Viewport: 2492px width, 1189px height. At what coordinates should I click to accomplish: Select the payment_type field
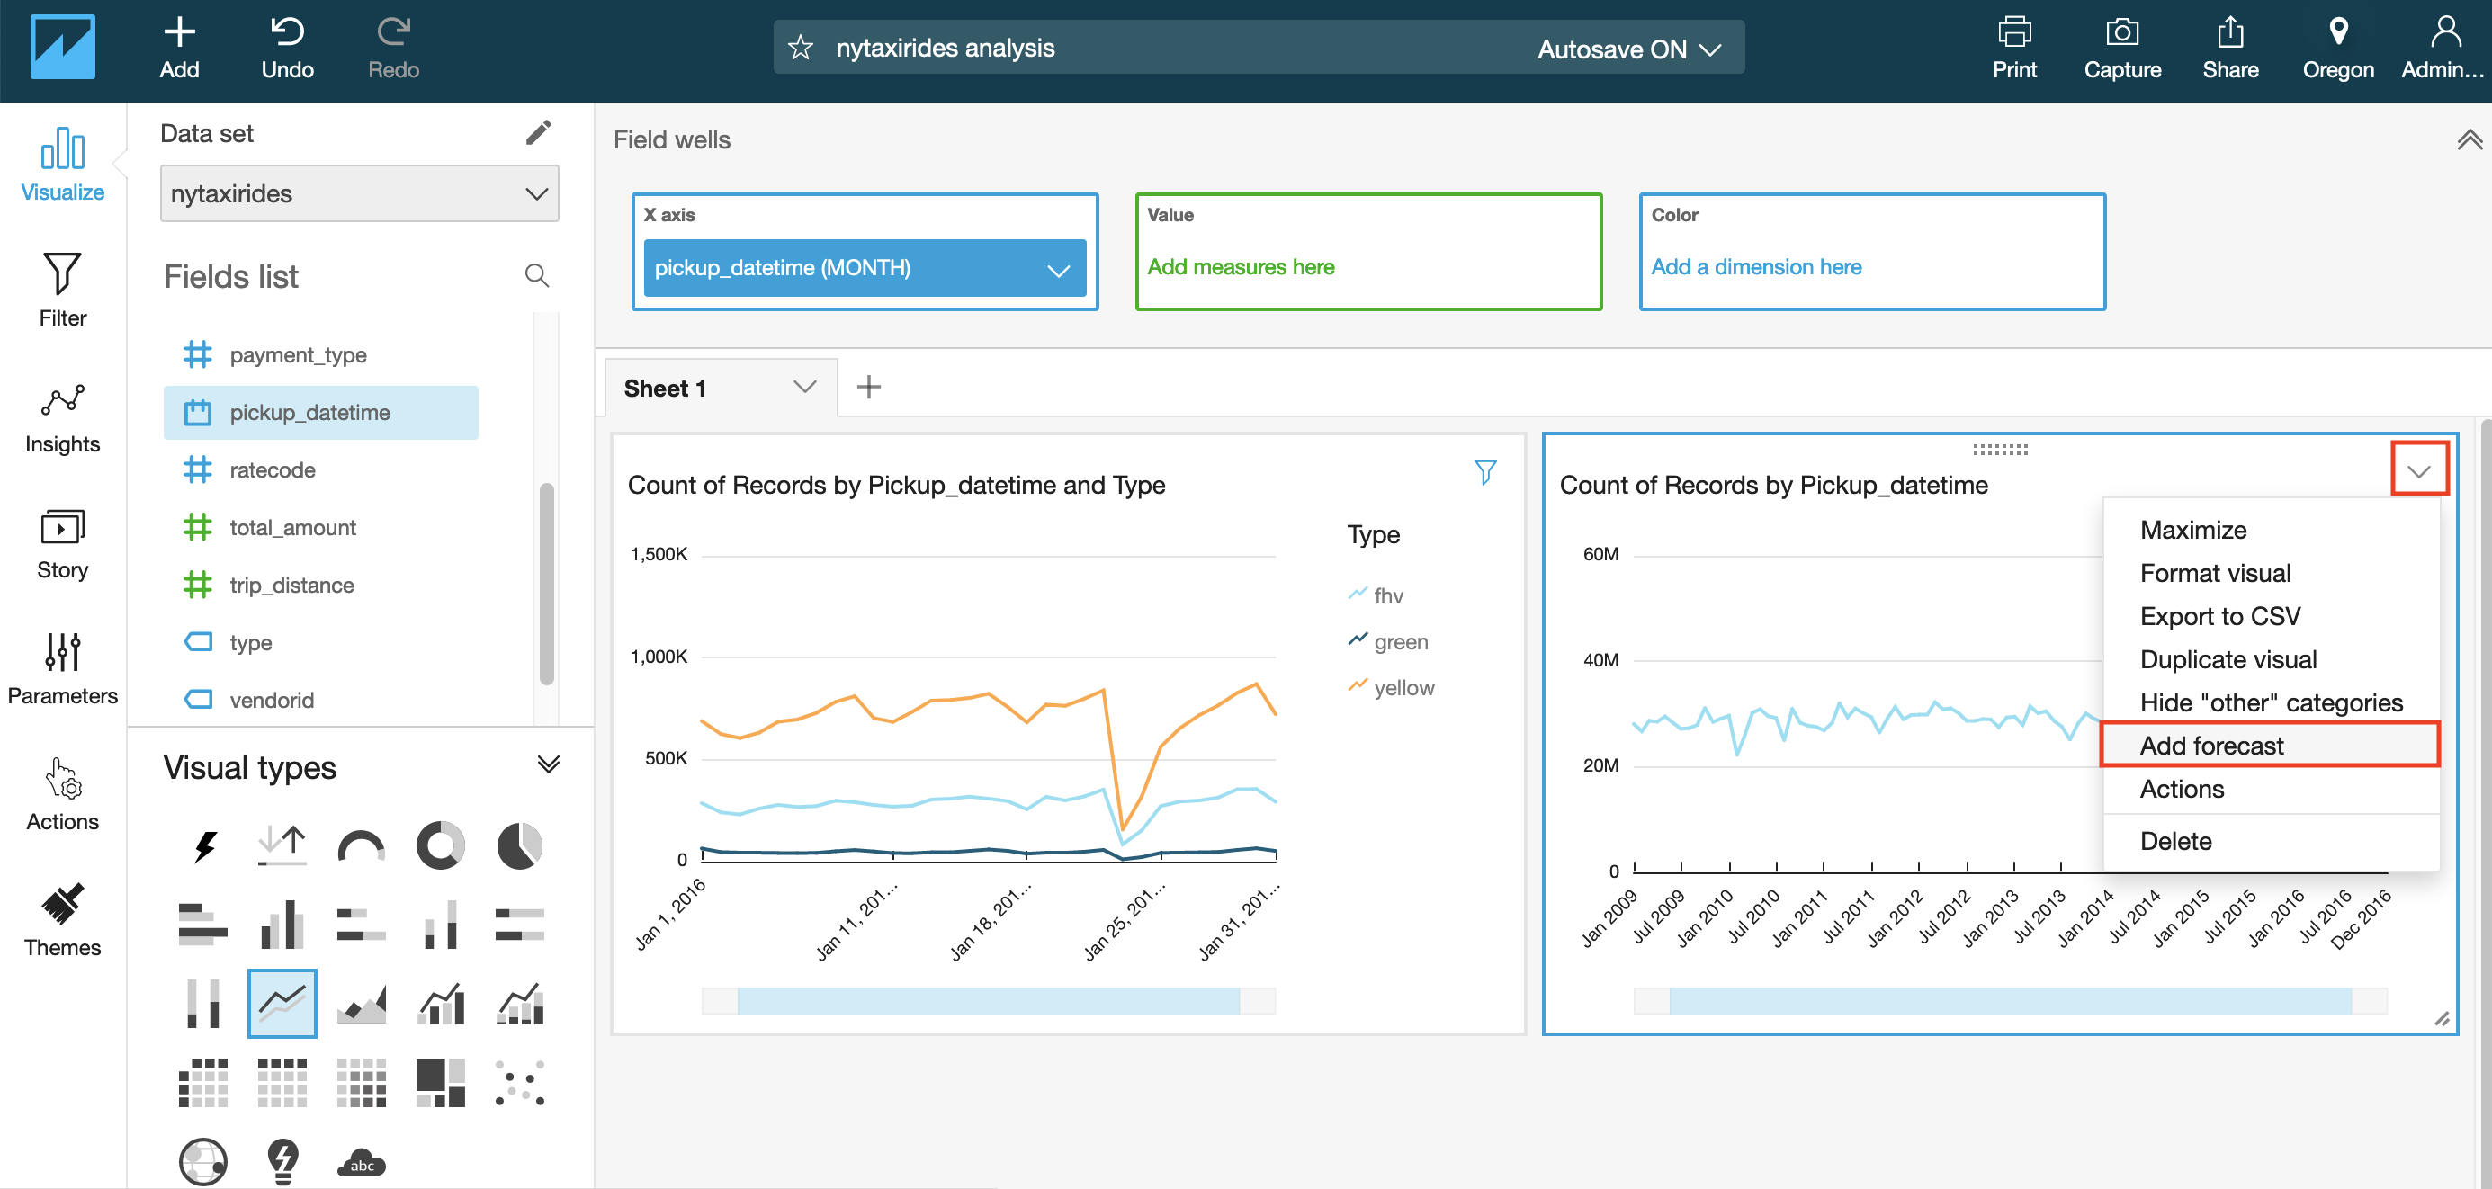point(321,355)
